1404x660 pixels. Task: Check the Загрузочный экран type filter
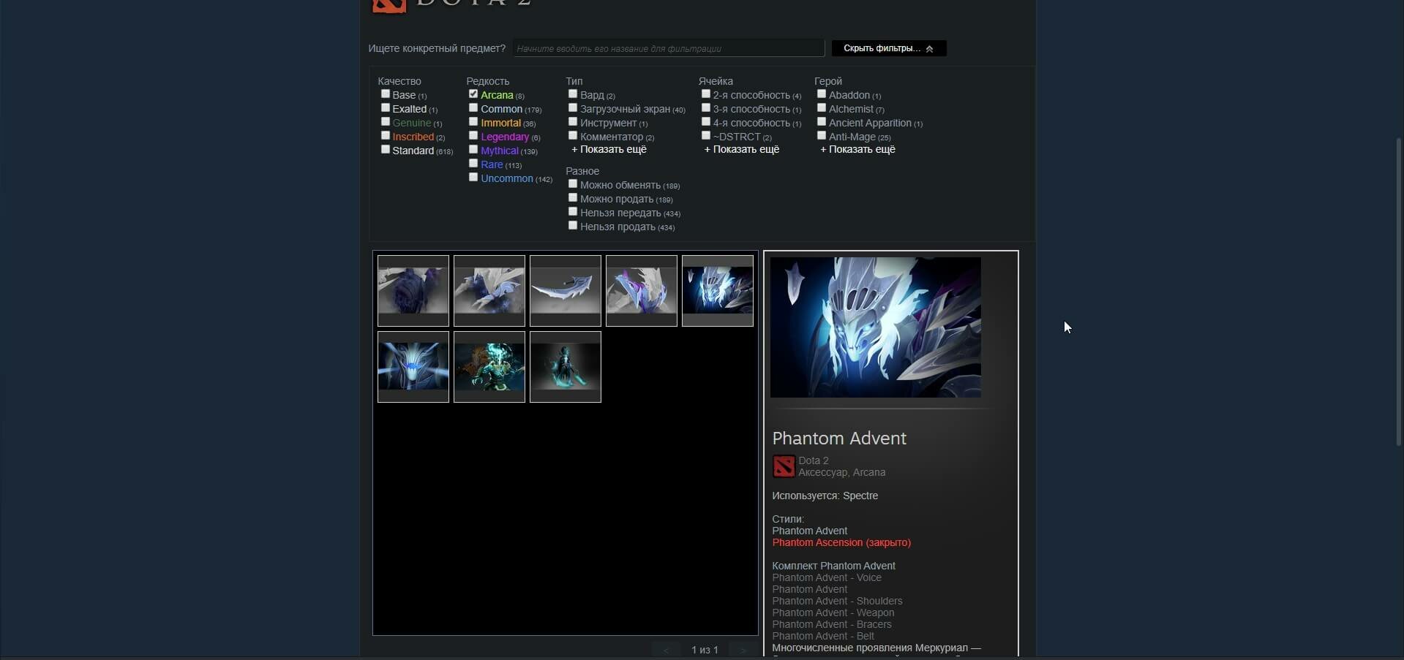point(573,108)
